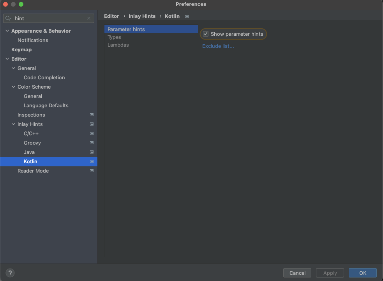Viewport: 383px width, 281px height.
Task: Open General under Color Scheme
Action: 33,96
